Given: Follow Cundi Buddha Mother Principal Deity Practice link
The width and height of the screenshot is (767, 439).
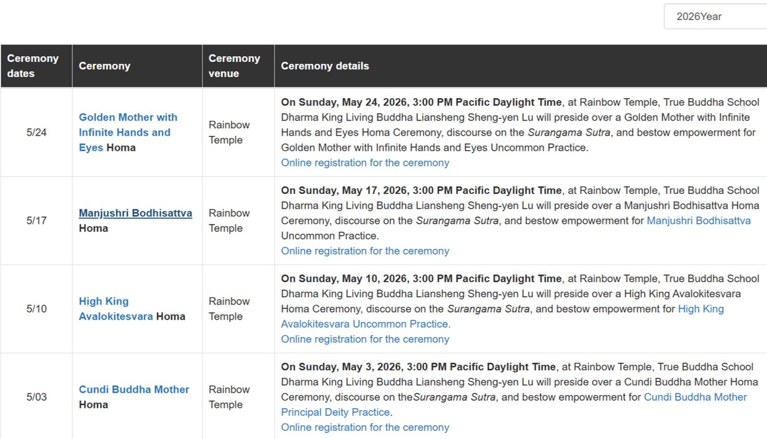Looking at the screenshot, I should (x=695, y=397).
